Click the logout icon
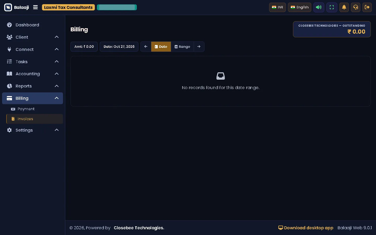 (x=367, y=7)
